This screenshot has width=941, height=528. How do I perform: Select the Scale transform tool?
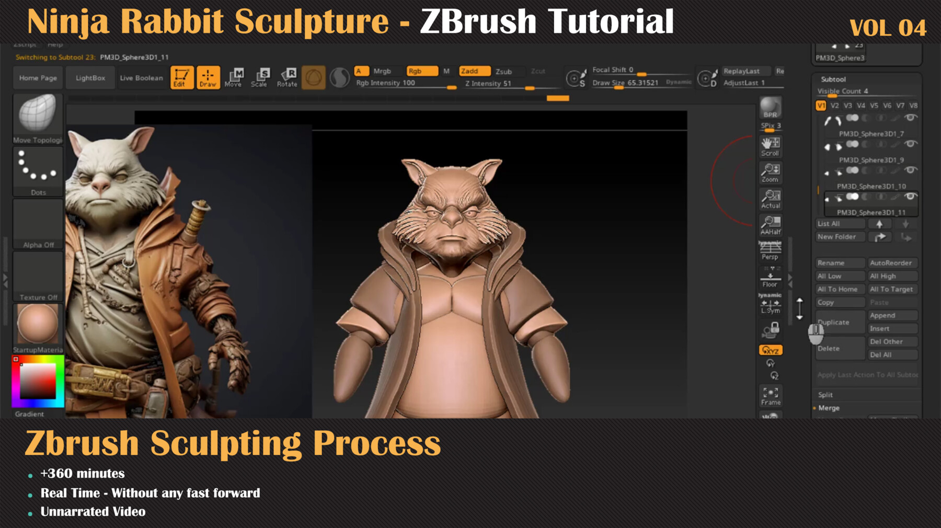pos(260,77)
